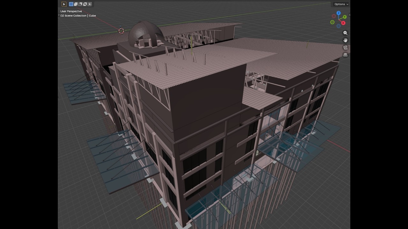
Task: Toggle the camera view button
Action: 345,48
